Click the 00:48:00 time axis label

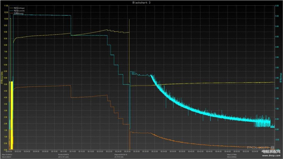(228, 151)
